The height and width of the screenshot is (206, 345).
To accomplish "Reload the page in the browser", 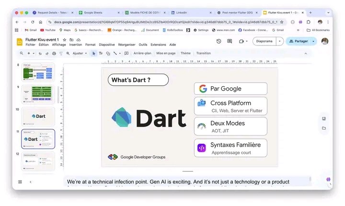I will [33, 22].
